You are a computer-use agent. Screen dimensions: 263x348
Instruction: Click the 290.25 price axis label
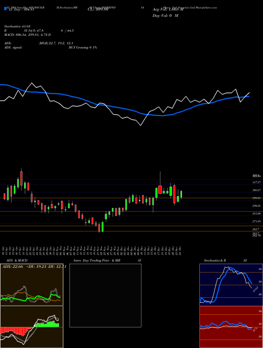pos(257,206)
